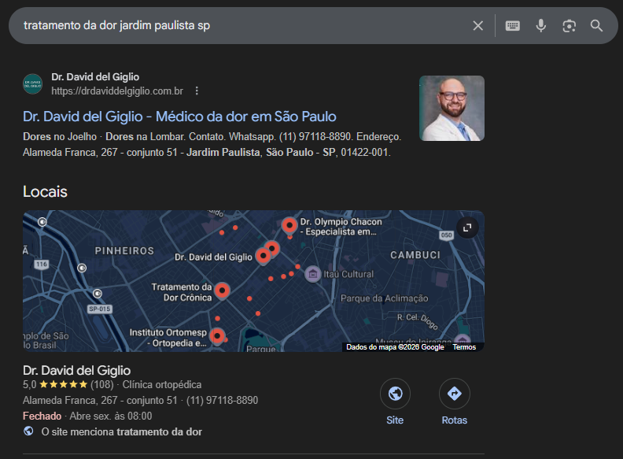The image size is (623, 459).
Task: Select the Tratamento da Dor Crônica map pin
Action: 222,291
